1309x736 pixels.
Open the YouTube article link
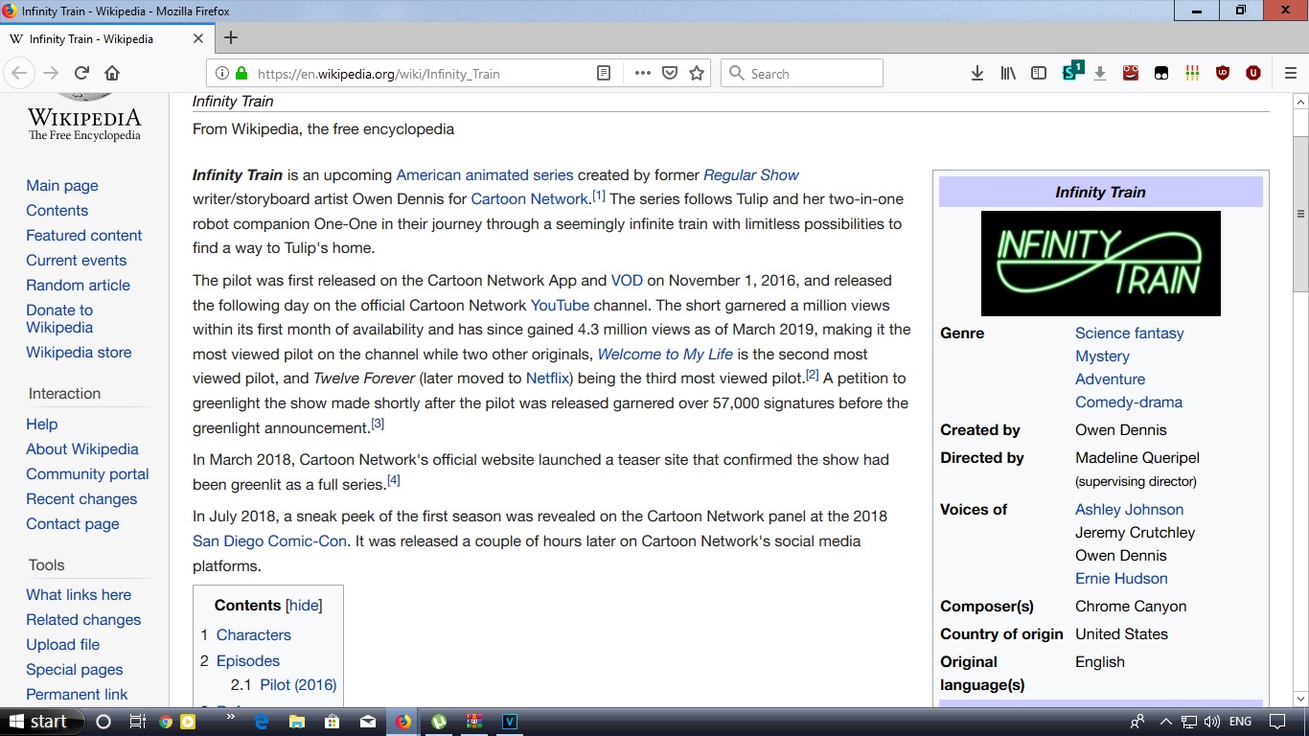coord(560,306)
